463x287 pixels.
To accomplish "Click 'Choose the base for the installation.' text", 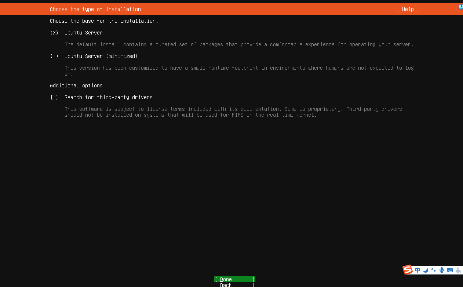I will [x=104, y=21].
